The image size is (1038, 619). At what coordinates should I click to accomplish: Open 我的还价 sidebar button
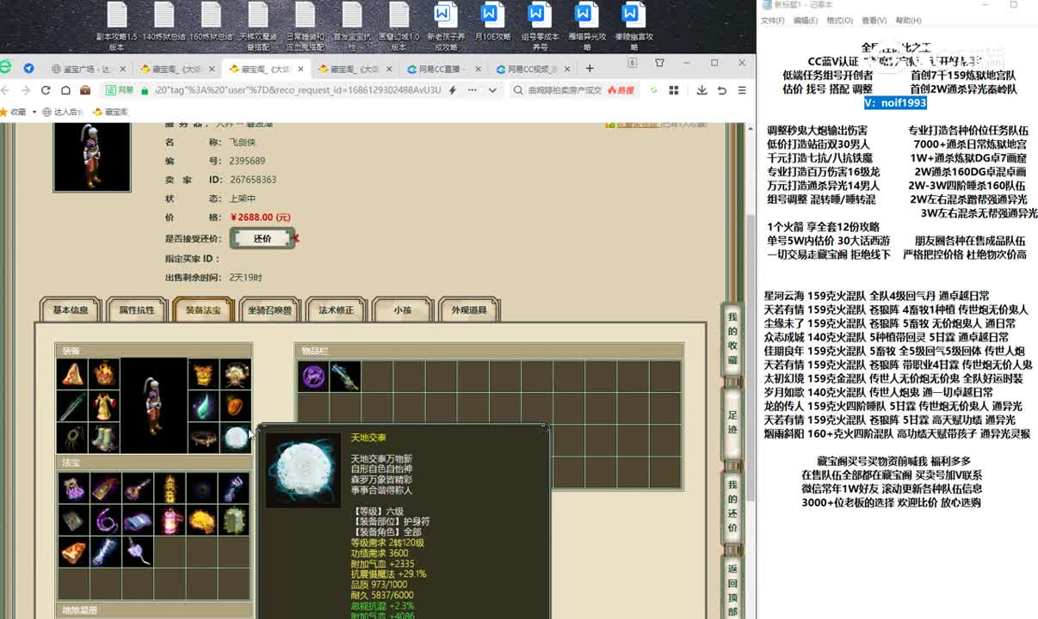[x=732, y=506]
